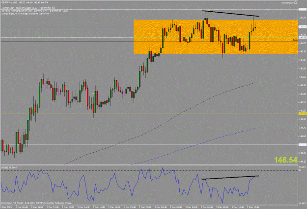The width and height of the screenshot is (307, 209).
Task: Click the 3 Dec 12:45 time axis label
Action: (253, 207)
